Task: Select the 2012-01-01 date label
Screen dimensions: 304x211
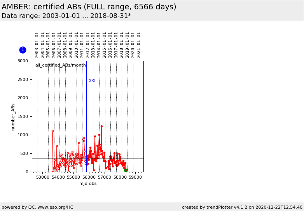Action: click(88, 45)
